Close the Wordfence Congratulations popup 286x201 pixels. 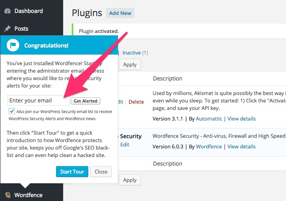(x=101, y=172)
